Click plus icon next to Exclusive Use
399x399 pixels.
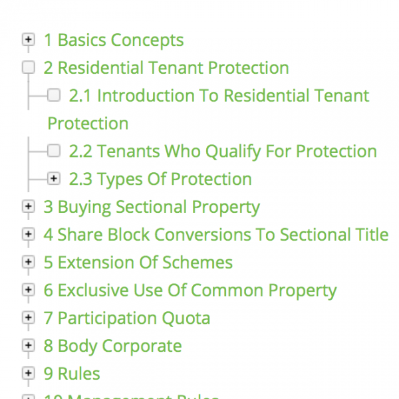click(28, 291)
